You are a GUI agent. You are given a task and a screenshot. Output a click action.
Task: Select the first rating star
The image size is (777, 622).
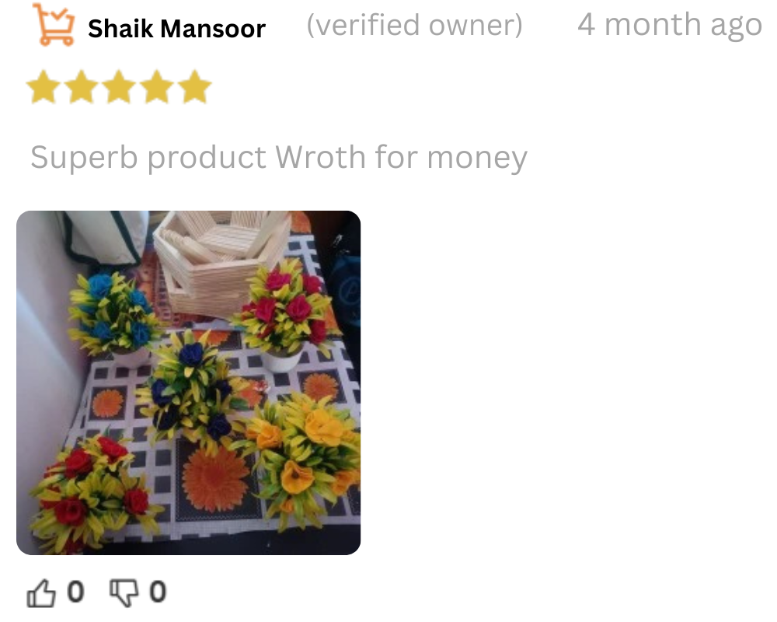(x=44, y=87)
